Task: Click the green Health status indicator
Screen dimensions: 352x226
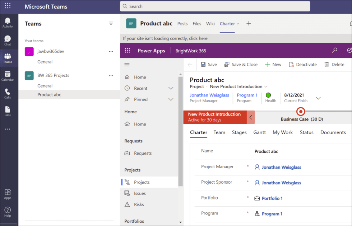Action: 268,95
